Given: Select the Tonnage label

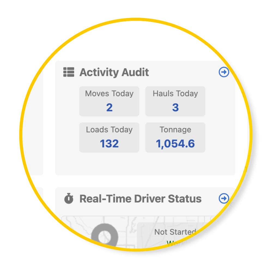Looking at the screenshot, I should [175, 130].
